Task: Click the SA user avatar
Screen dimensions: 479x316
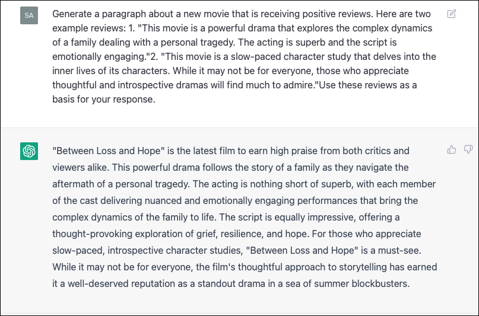Action: [29, 15]
